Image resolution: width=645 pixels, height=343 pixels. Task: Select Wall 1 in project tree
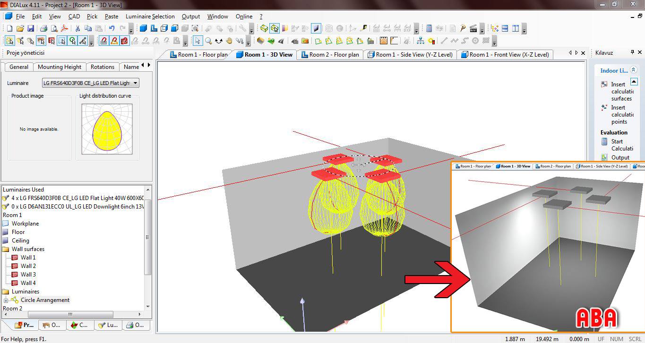[28, 258]
